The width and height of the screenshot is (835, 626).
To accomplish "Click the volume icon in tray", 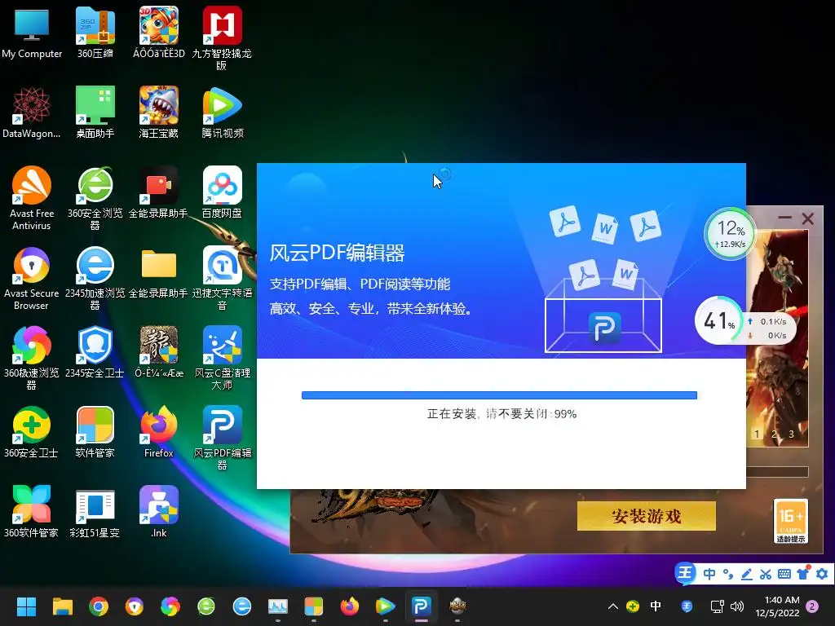I will pos(737,606).
